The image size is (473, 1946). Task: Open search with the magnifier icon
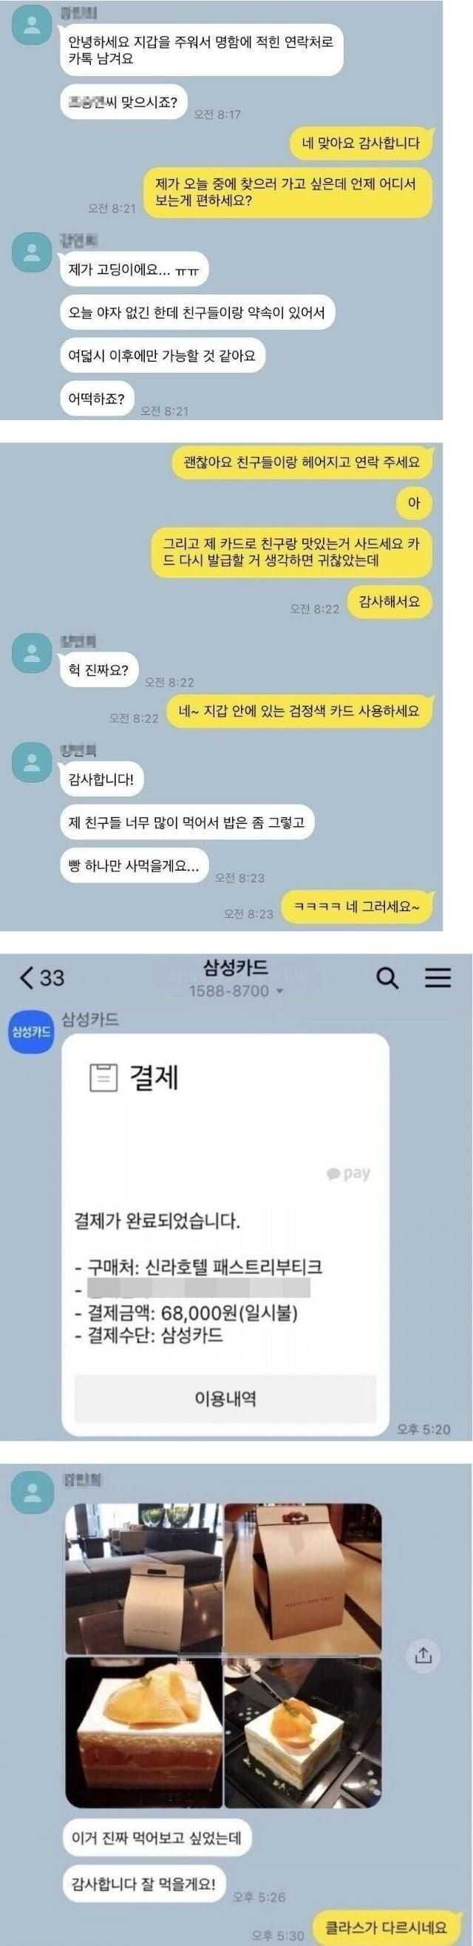[387, 978]
